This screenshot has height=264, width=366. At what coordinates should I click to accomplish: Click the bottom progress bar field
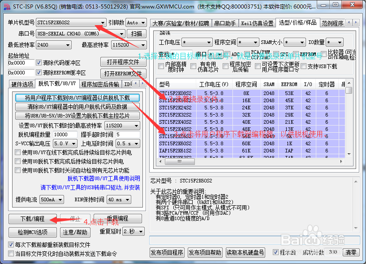click(x=254, y=240)
